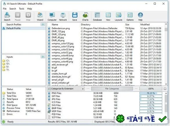This screenshot has width=170, height=126.
Task: Select the O:\ input folder
Action: click(6, 64)
